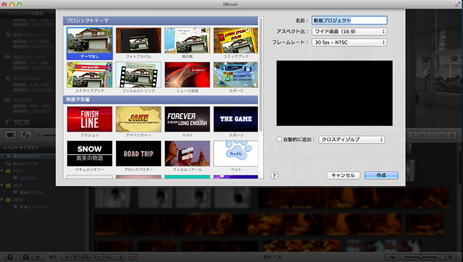The width and height of the screenshot is (463, 262).
Task: Collapse the 2012 tree group
Action: (2, 171)
